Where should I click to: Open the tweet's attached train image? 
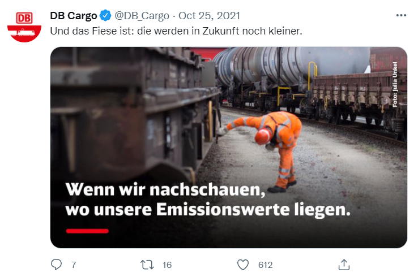click(x=229, y=148)
